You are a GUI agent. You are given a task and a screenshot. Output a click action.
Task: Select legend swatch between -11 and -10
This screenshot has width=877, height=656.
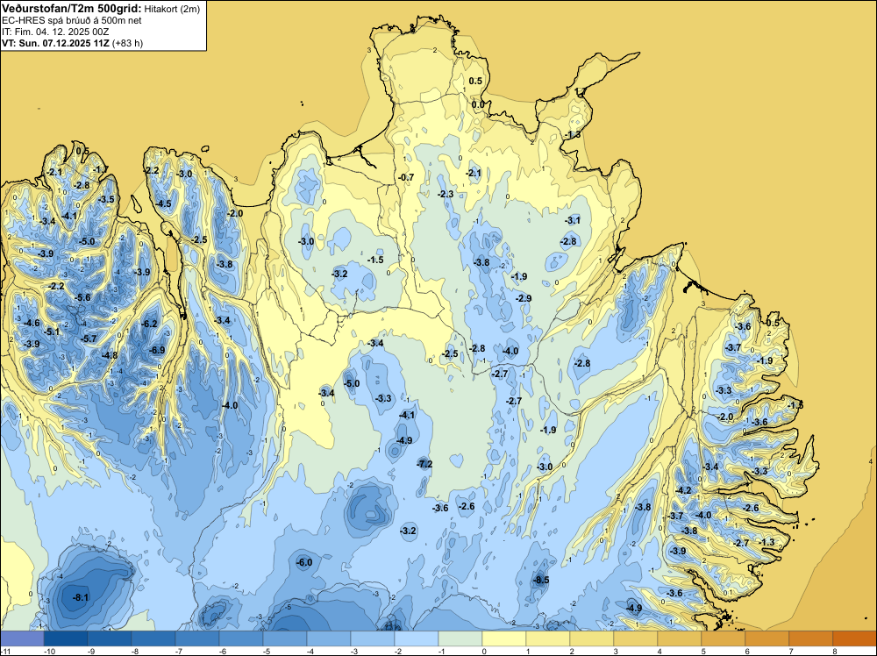[22, 638]
